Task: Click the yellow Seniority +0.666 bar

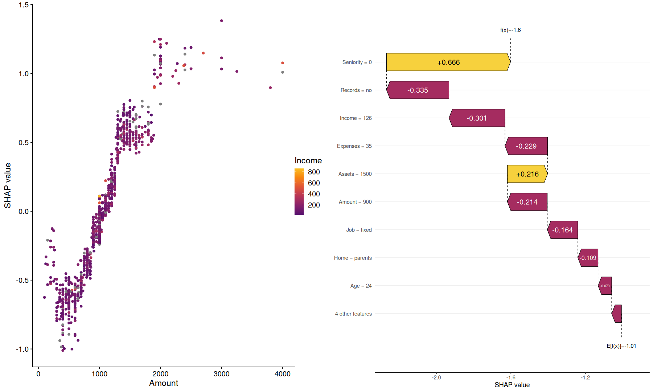Action: (x=448, y=62)
